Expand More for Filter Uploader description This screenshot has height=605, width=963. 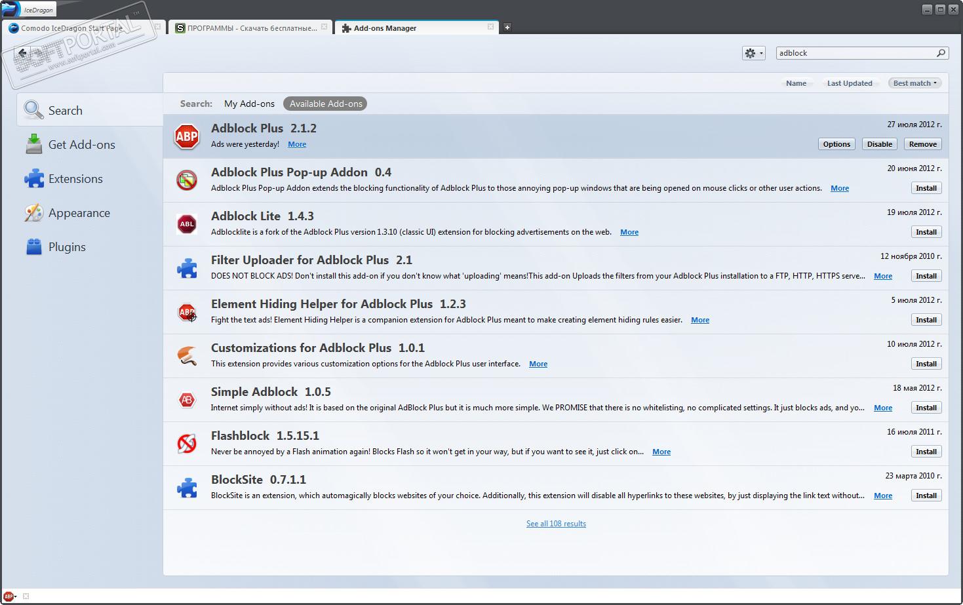pyautogui.click(x=883, y=276)
